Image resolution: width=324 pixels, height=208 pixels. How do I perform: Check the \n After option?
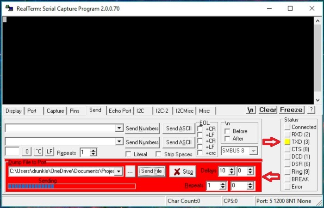click(x=227, y=139)
